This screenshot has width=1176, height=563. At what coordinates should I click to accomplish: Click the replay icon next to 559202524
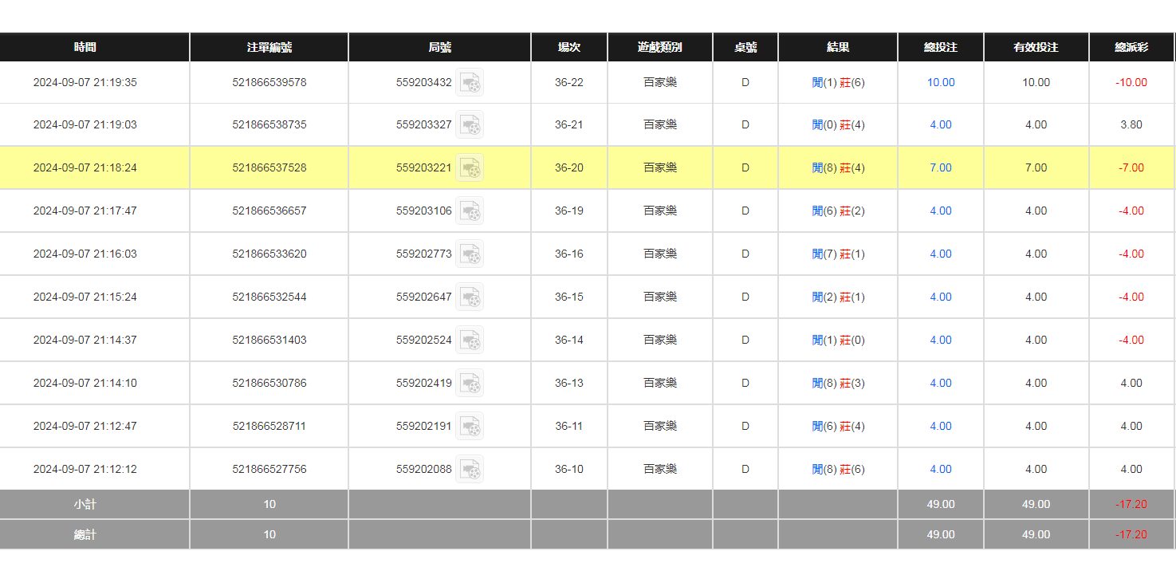pos(470,341)
